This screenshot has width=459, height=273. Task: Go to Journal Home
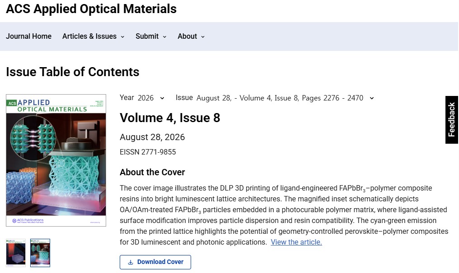pyautogui.click(x=29, y=36)
